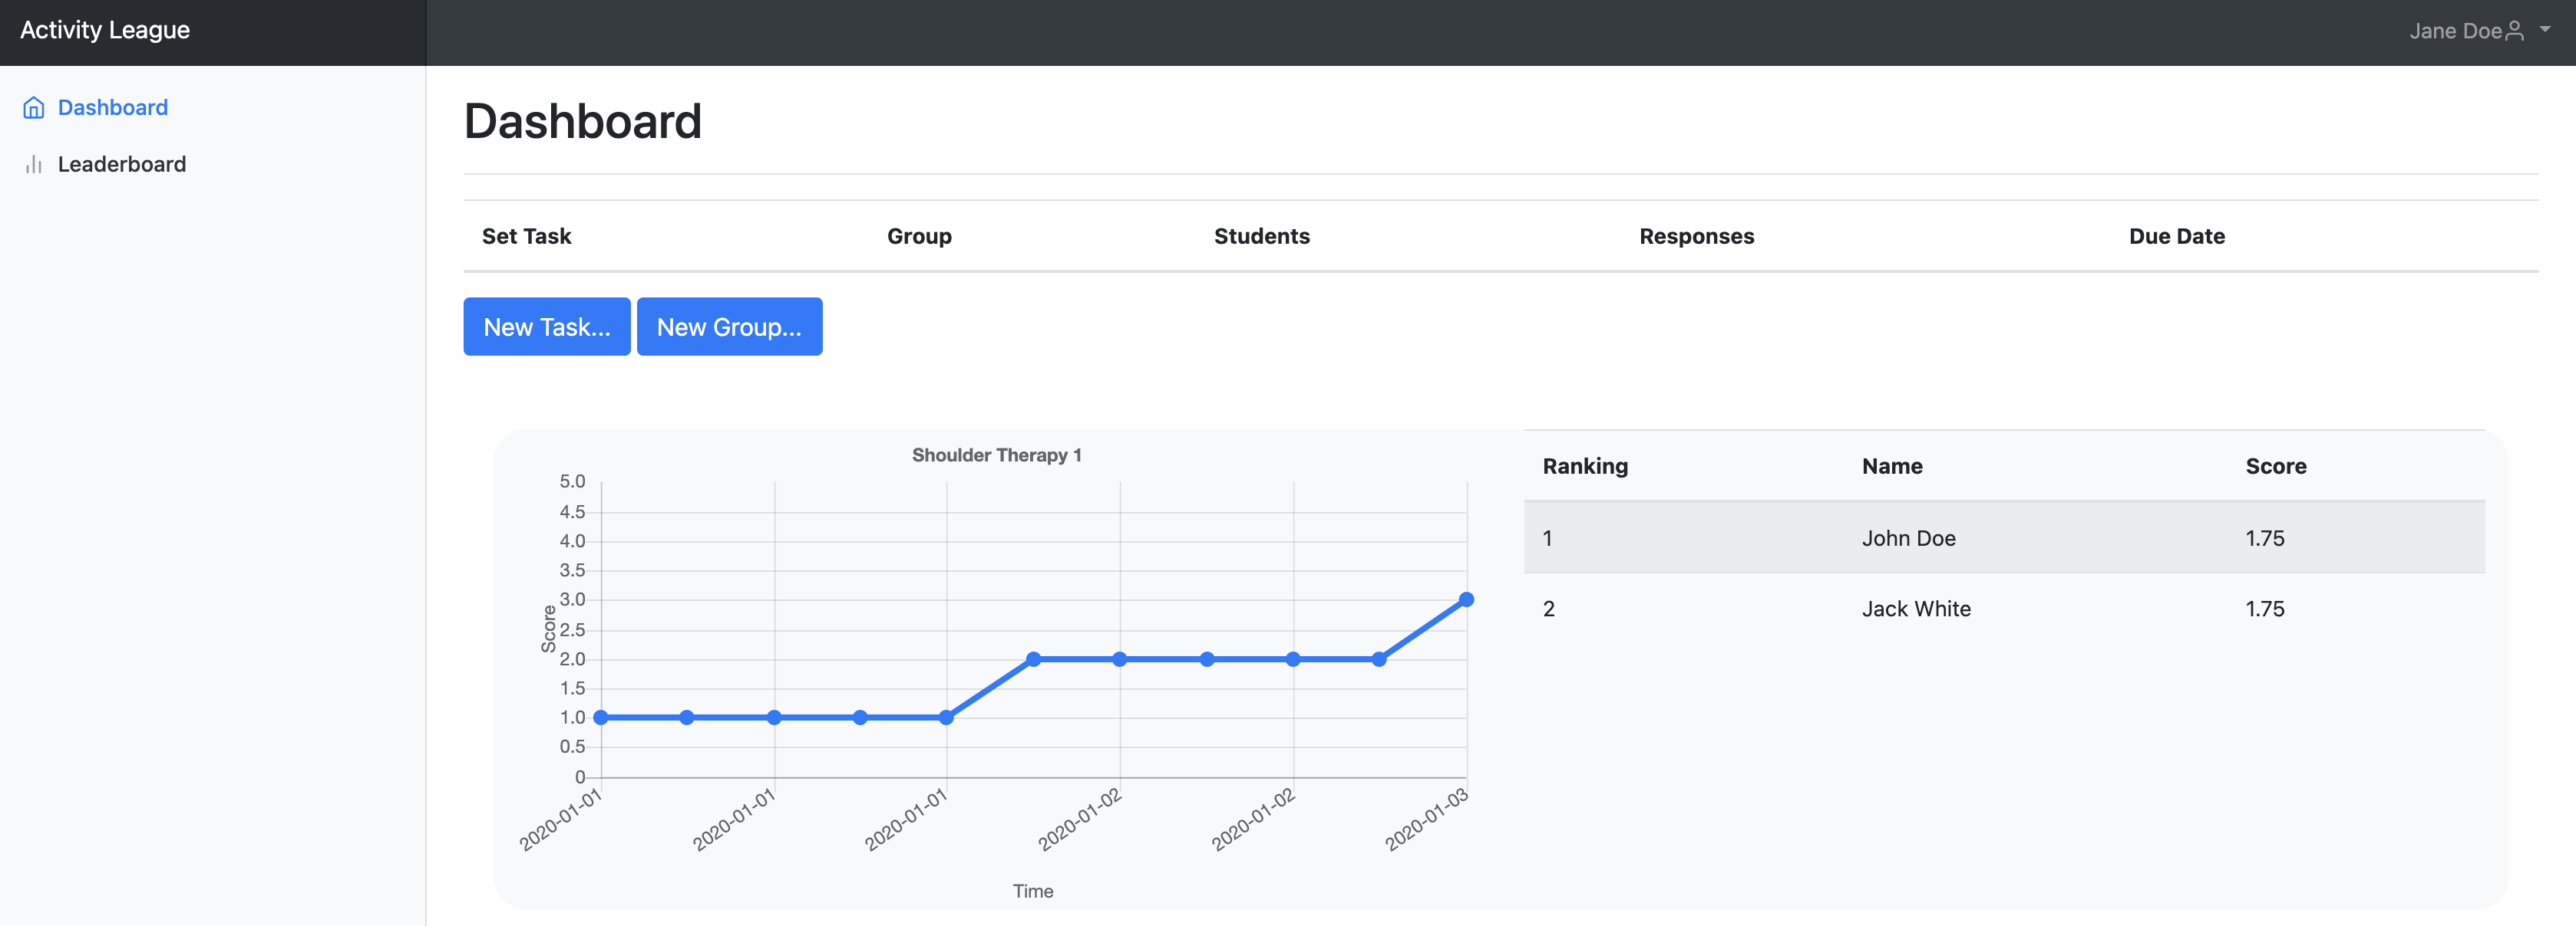Click the user profile icon beside Jane Doe

(2514, 31)
